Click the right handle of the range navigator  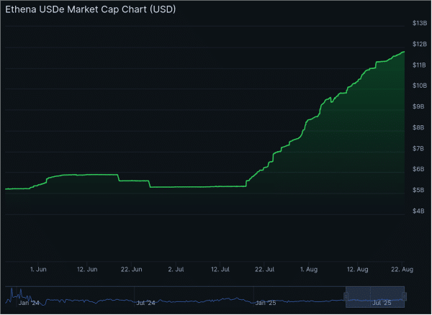click(405, 296)
